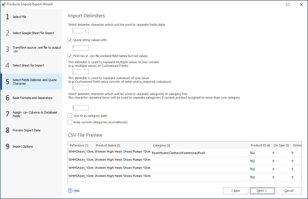
Task: Click the On Sale [5] column header
Action: coord(281,145)
